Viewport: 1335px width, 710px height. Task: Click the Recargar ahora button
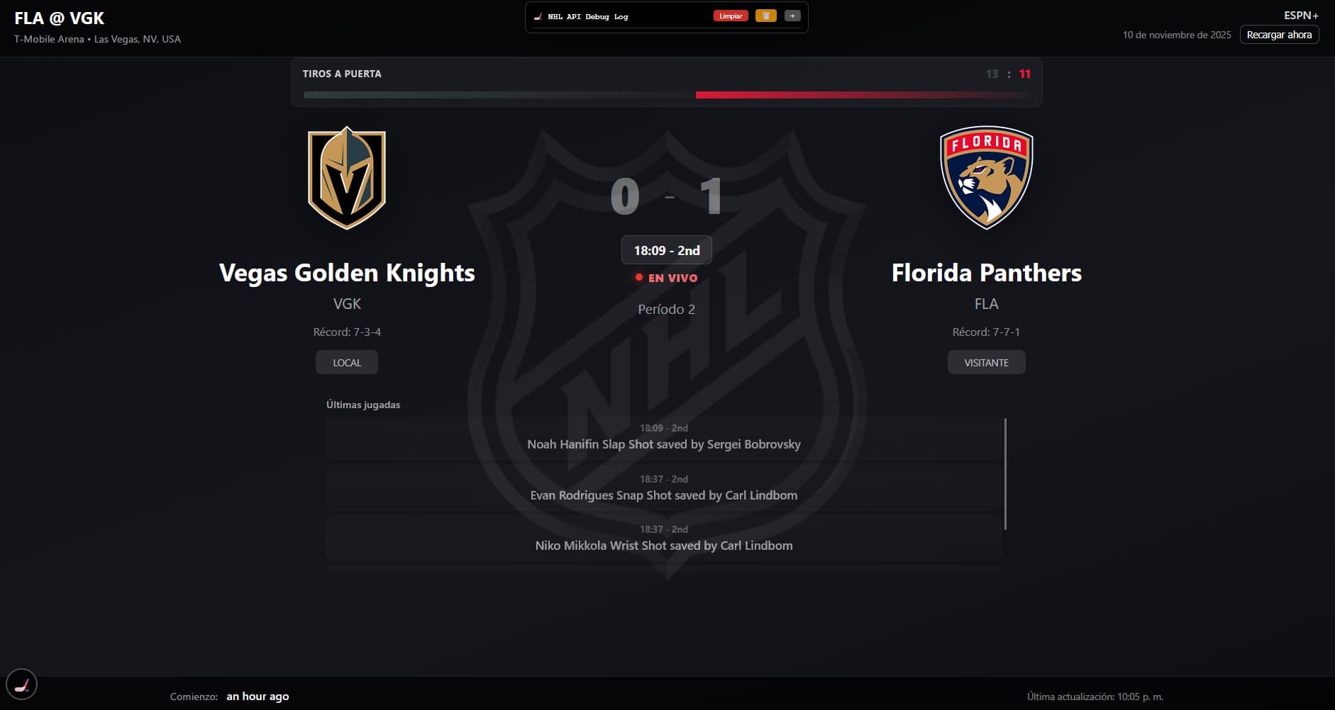[1279, 35]
